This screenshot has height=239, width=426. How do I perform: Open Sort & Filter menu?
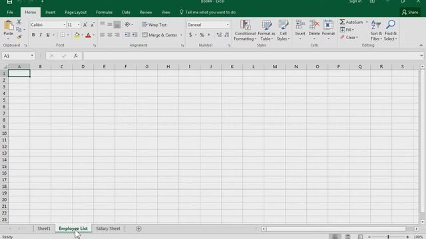[x=376, y=30]
